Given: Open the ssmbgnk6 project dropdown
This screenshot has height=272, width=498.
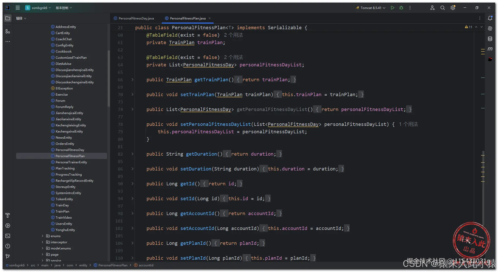Looking at the screenshot, I should 38,8.
